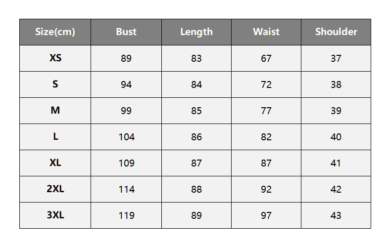Select the M size row label
The height and width of the screenshot is (247, 387).
coord(55,110)
